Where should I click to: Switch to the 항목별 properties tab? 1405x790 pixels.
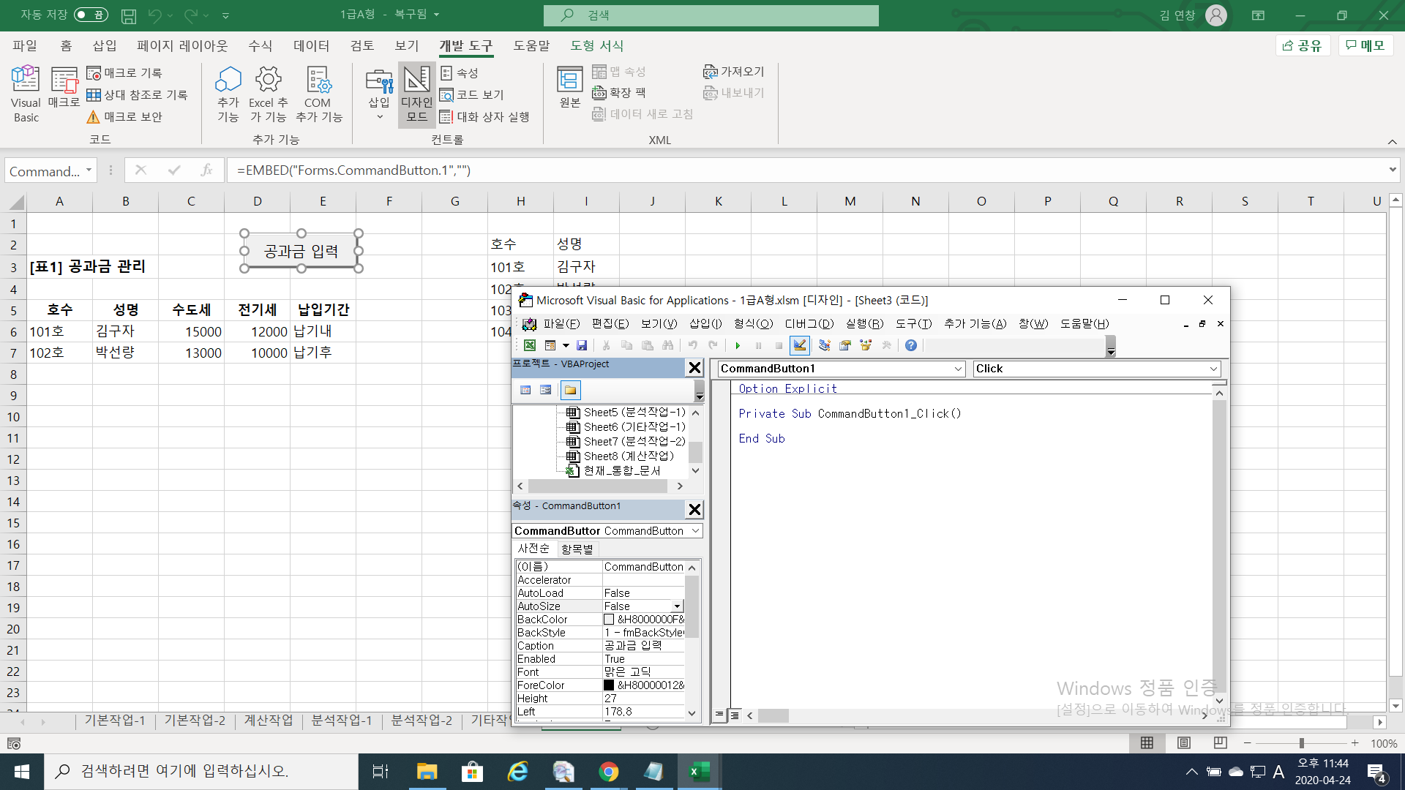[577, 549]
